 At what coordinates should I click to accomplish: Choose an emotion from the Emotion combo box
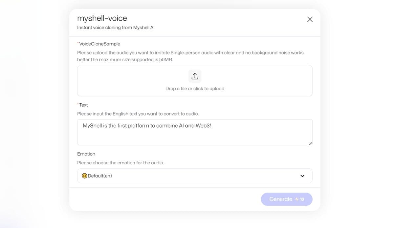[x=195, y=176]
